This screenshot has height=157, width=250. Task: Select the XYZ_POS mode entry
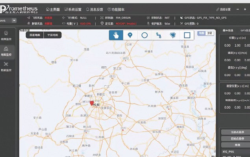228,152
